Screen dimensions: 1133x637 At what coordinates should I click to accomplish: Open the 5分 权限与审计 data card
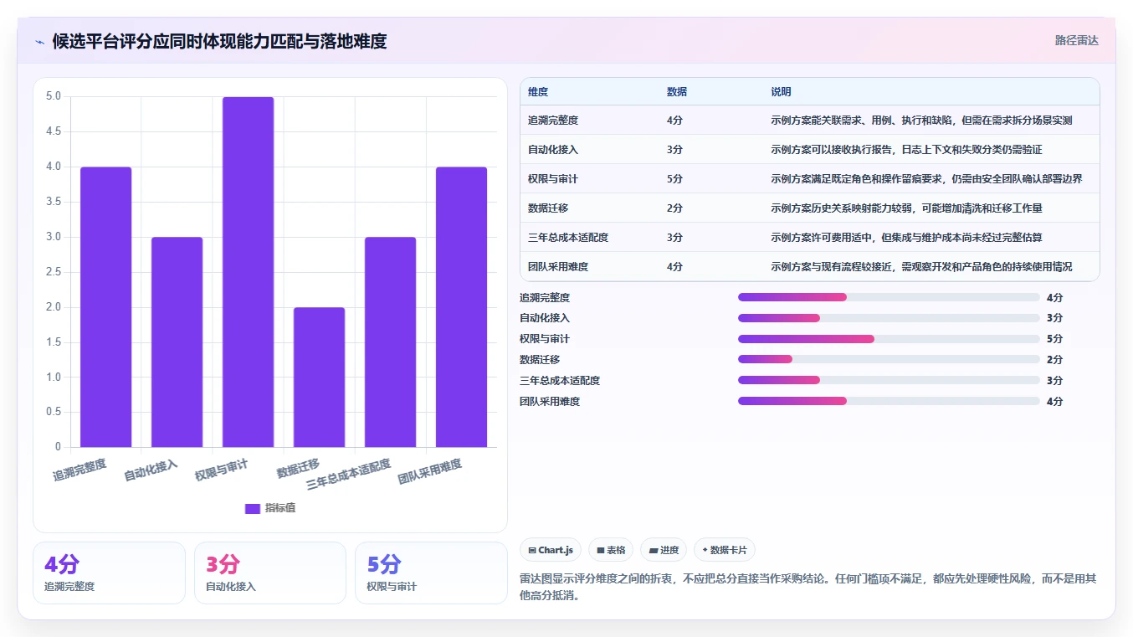[431, 573]
